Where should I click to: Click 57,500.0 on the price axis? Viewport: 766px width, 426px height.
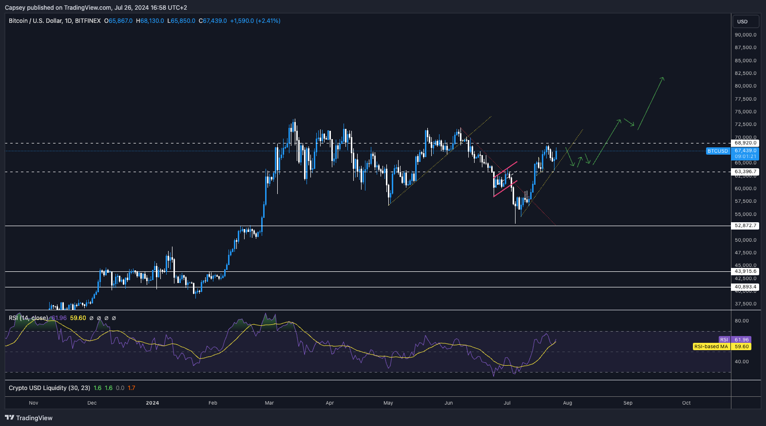746,201
